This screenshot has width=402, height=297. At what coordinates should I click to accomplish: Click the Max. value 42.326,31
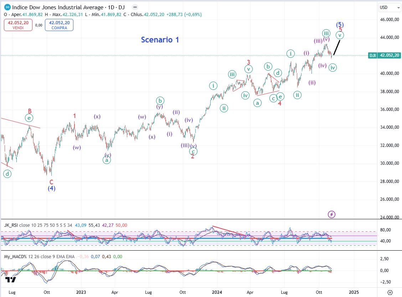tap(73, 15)
